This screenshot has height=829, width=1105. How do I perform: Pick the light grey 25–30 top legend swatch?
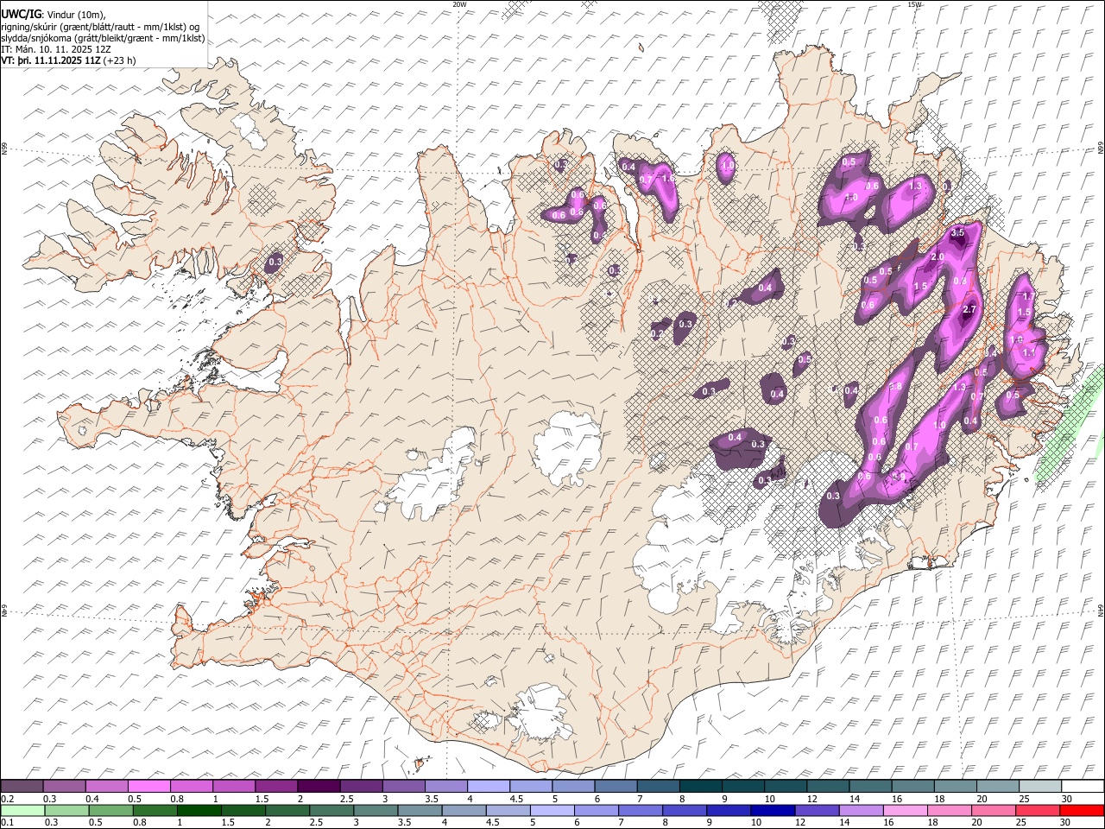pos(1040,786)
